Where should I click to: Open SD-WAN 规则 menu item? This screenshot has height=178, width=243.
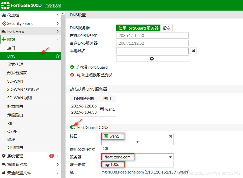pyautogui.click(x=31, y=98)
